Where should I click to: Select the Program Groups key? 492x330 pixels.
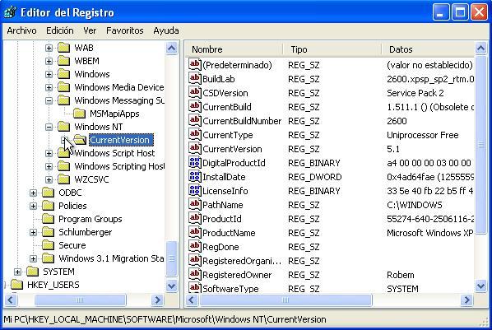(90, 219)
